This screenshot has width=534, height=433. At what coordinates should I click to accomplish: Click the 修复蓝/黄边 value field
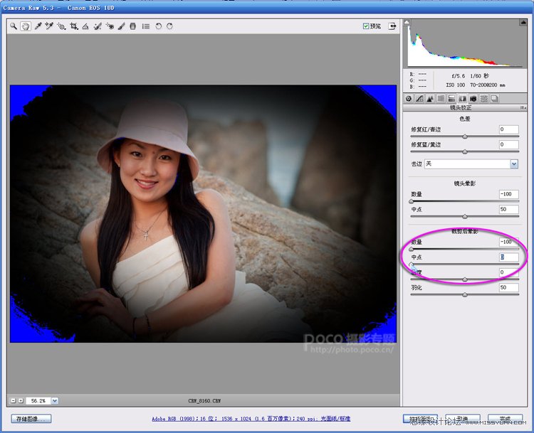[509, 144]
